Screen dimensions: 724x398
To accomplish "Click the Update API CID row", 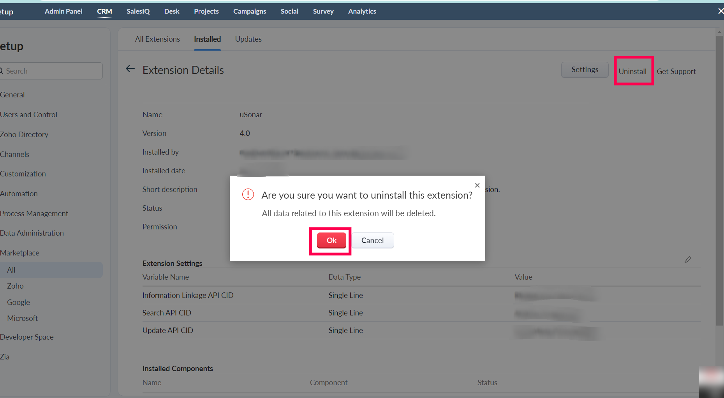I will coord(421,330).
